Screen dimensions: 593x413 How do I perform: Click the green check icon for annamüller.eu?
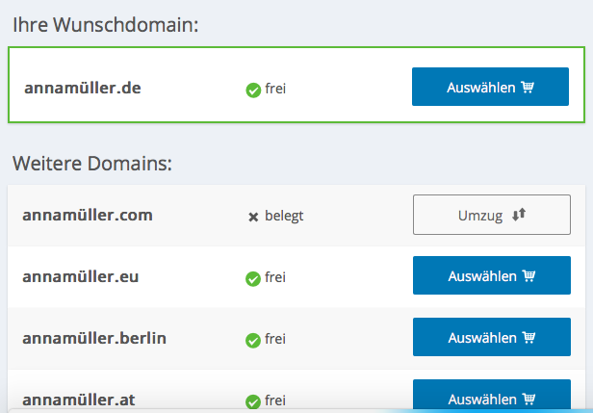[x=253, y=279]
